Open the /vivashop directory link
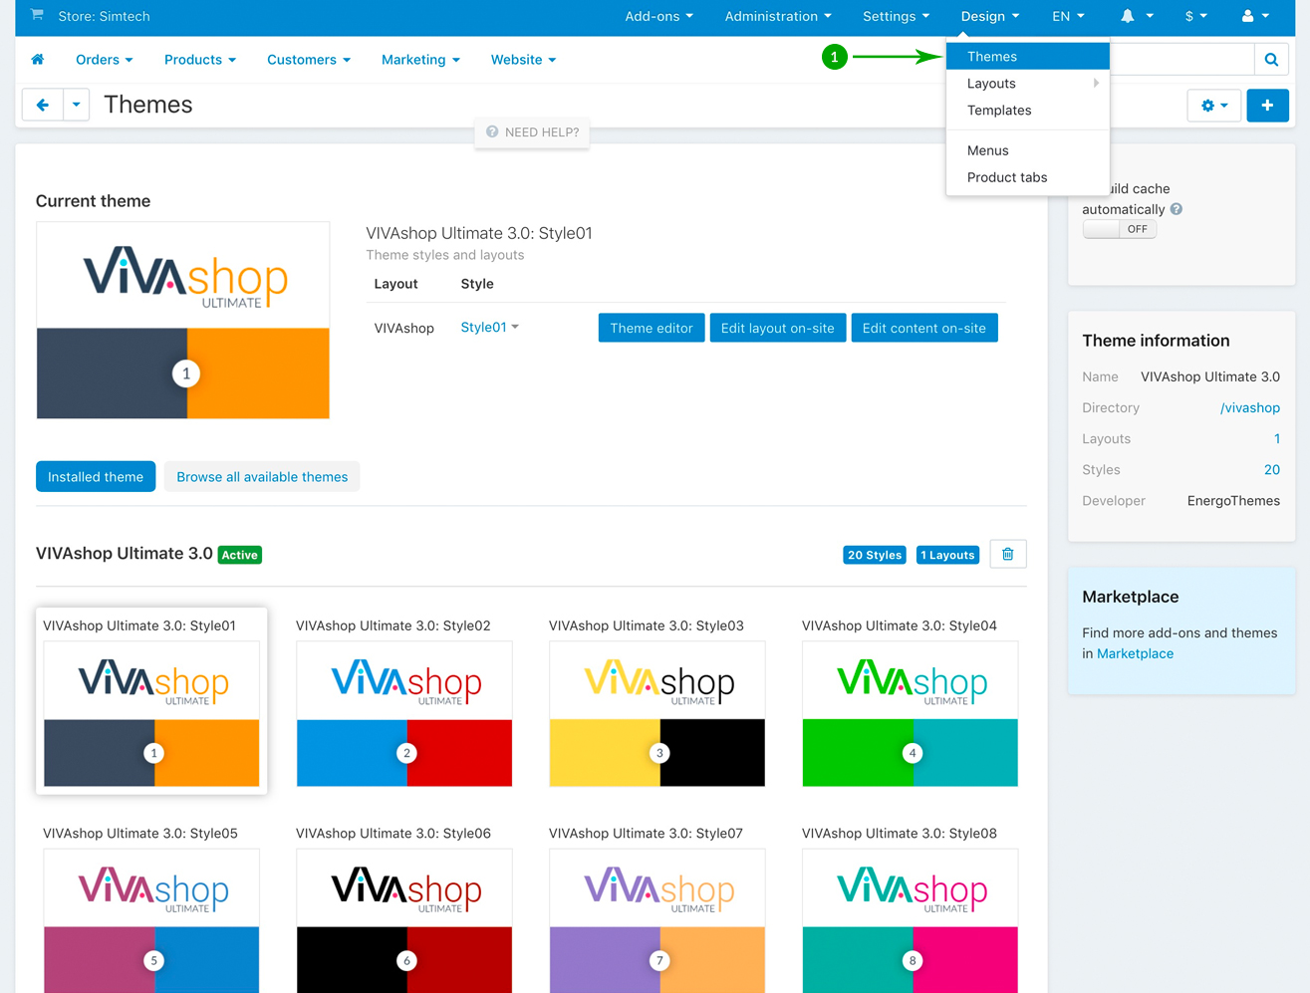This screenshot has width=1310, height=993. pos(1250,407)
